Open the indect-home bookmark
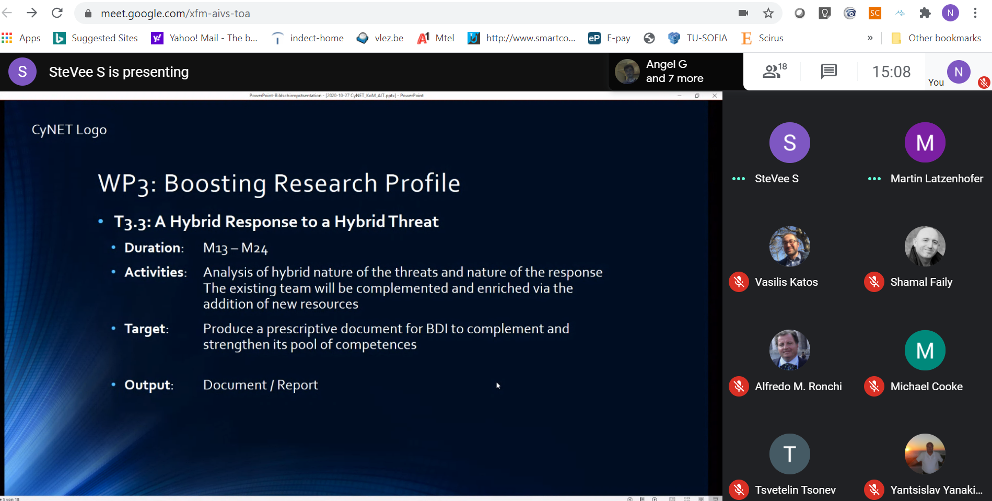The height and width of the screenshot is (501, 992). tap(308, 38)
